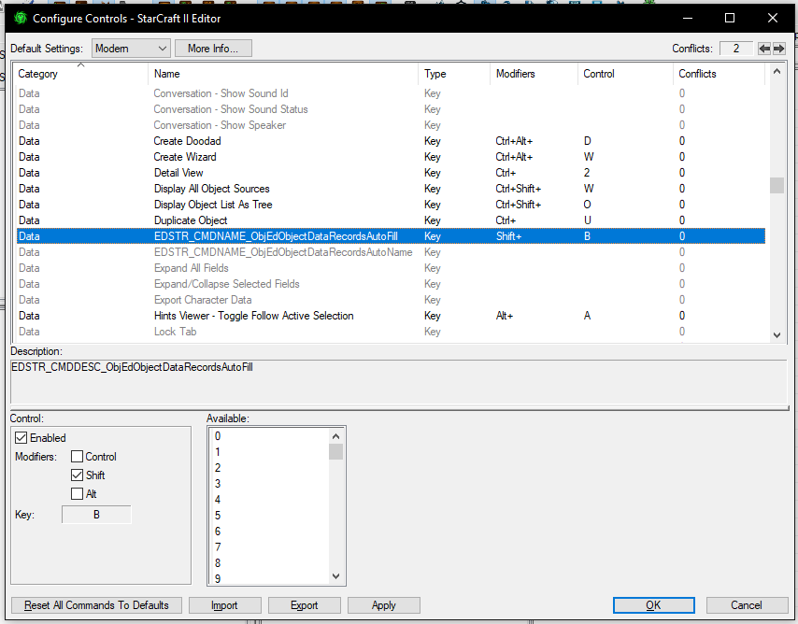
Task: Select key 2 in Available list
Action: click(269, 468)
